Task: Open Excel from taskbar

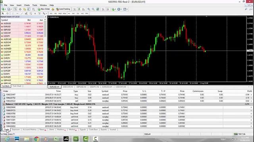Action: (x=56, y=139)
